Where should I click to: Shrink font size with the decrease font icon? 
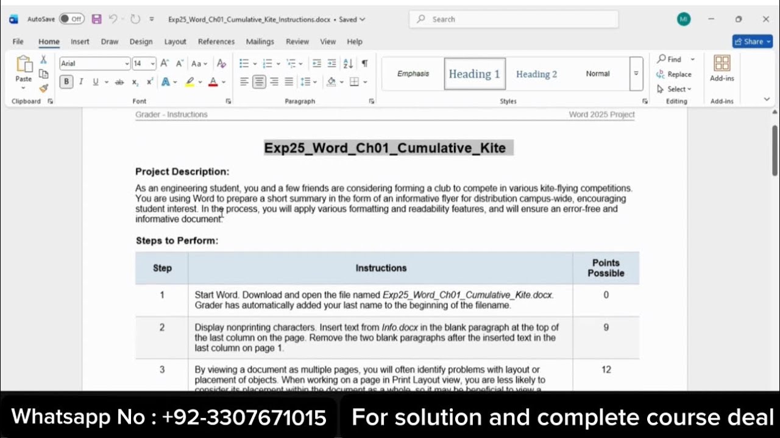tap(180, 63)
